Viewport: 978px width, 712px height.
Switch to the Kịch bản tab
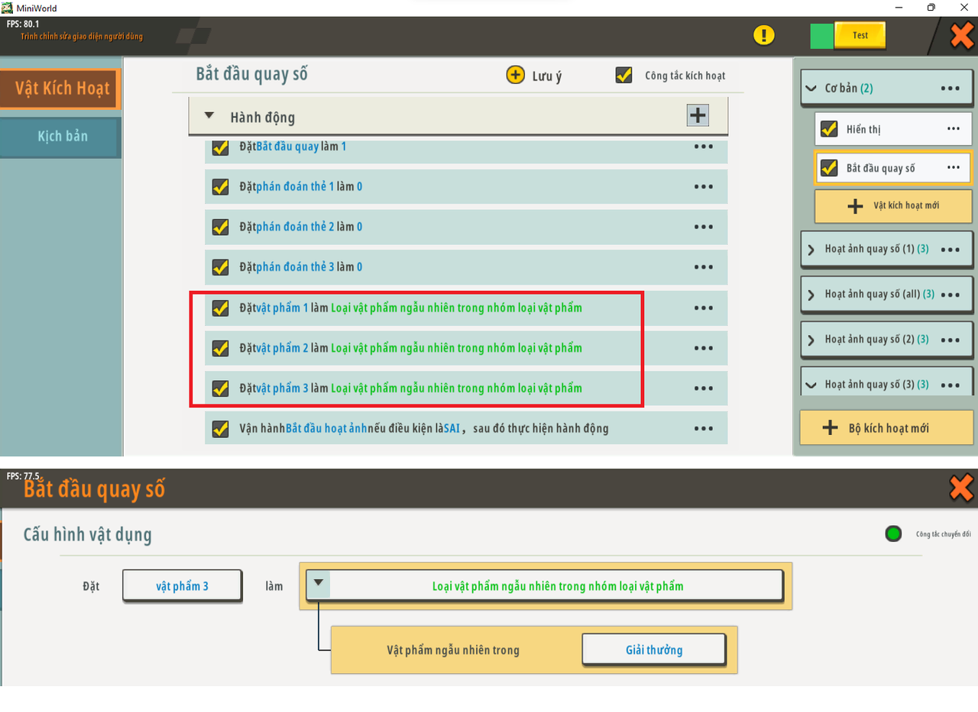(x=62, y=137)
